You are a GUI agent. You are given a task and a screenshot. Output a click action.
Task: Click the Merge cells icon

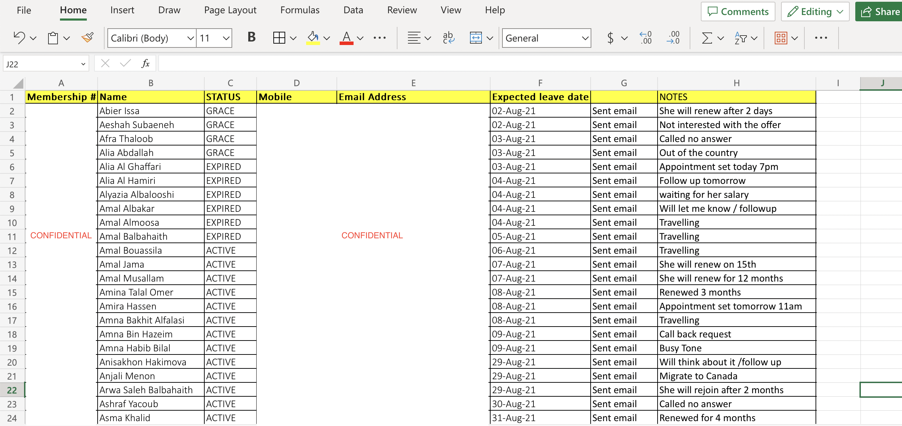(476, 38)
